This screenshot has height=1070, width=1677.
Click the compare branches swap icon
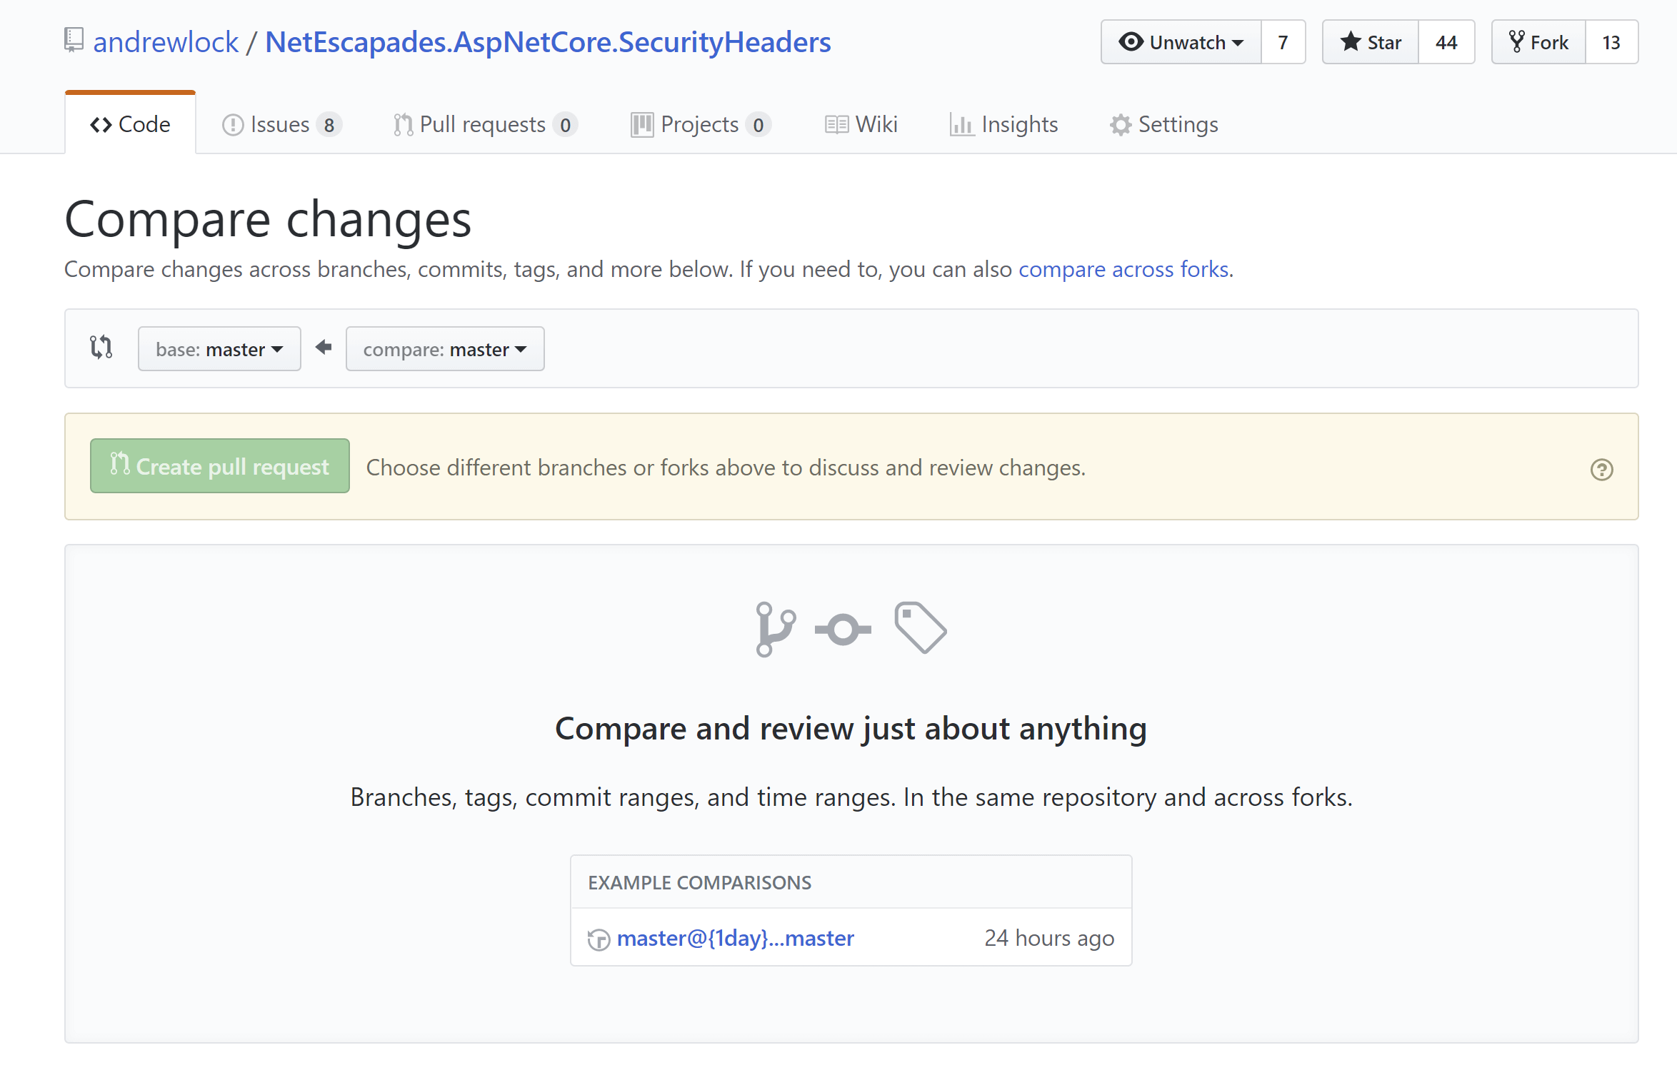pos(101,348)
